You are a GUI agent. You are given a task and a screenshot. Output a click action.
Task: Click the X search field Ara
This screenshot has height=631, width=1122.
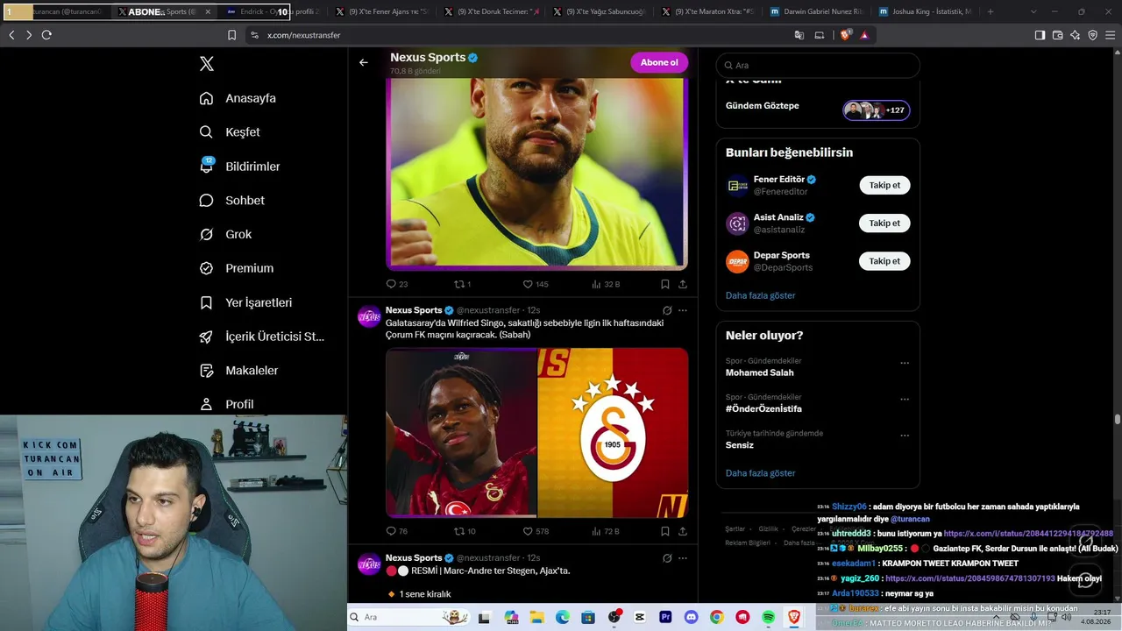point(818,65)
